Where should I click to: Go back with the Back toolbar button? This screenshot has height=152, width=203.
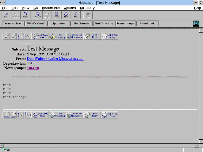[6, 15]
